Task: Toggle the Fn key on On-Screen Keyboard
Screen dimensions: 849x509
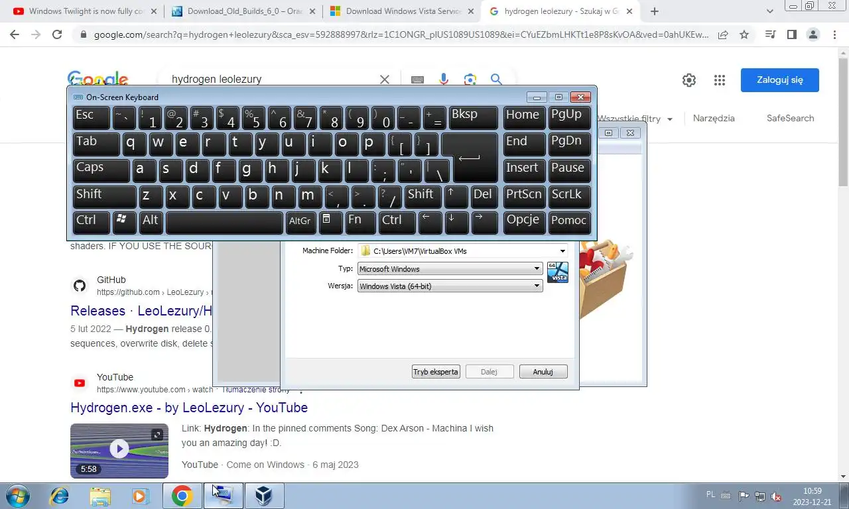Action: tap(360, 222)
